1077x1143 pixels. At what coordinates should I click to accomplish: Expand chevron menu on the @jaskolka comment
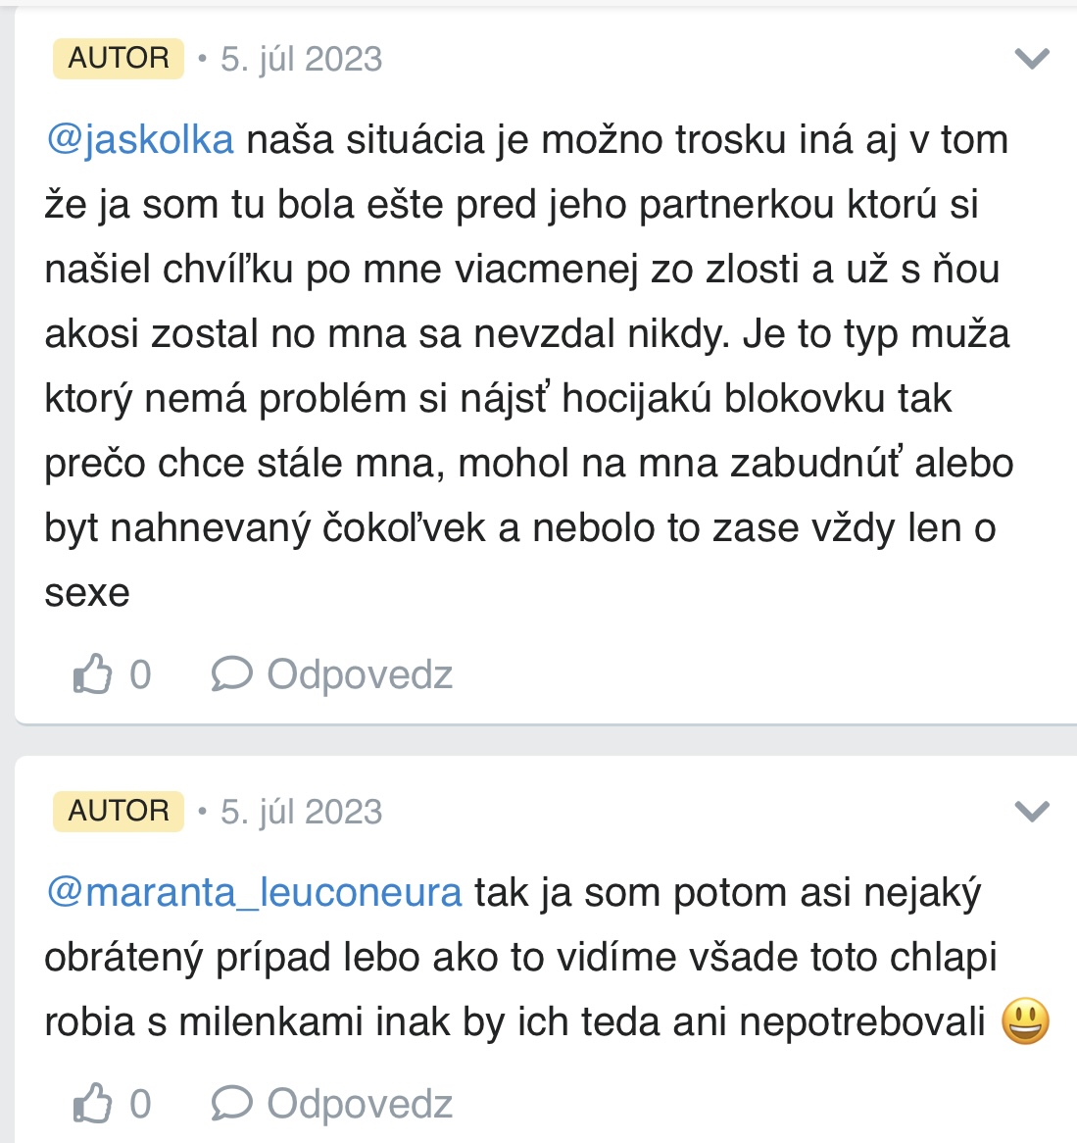click(x=1032, y=59)
